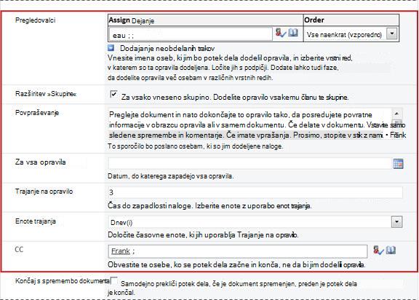Click the CC people input field
The height and width of the screenshot is (300, 419).
pos(238,251)
